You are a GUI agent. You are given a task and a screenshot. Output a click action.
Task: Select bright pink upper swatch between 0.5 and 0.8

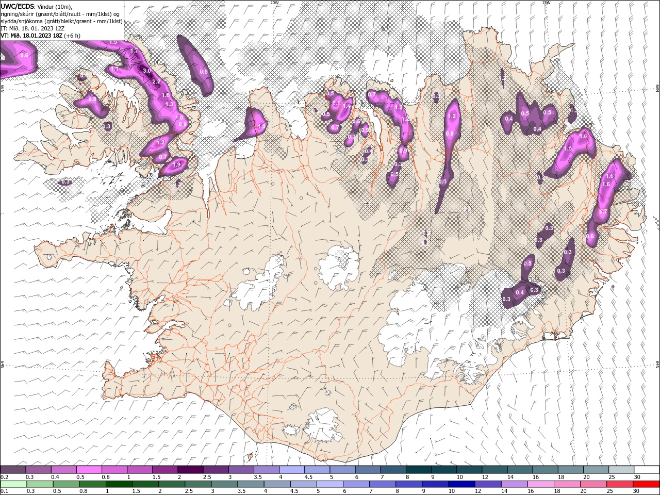[89, 470]
